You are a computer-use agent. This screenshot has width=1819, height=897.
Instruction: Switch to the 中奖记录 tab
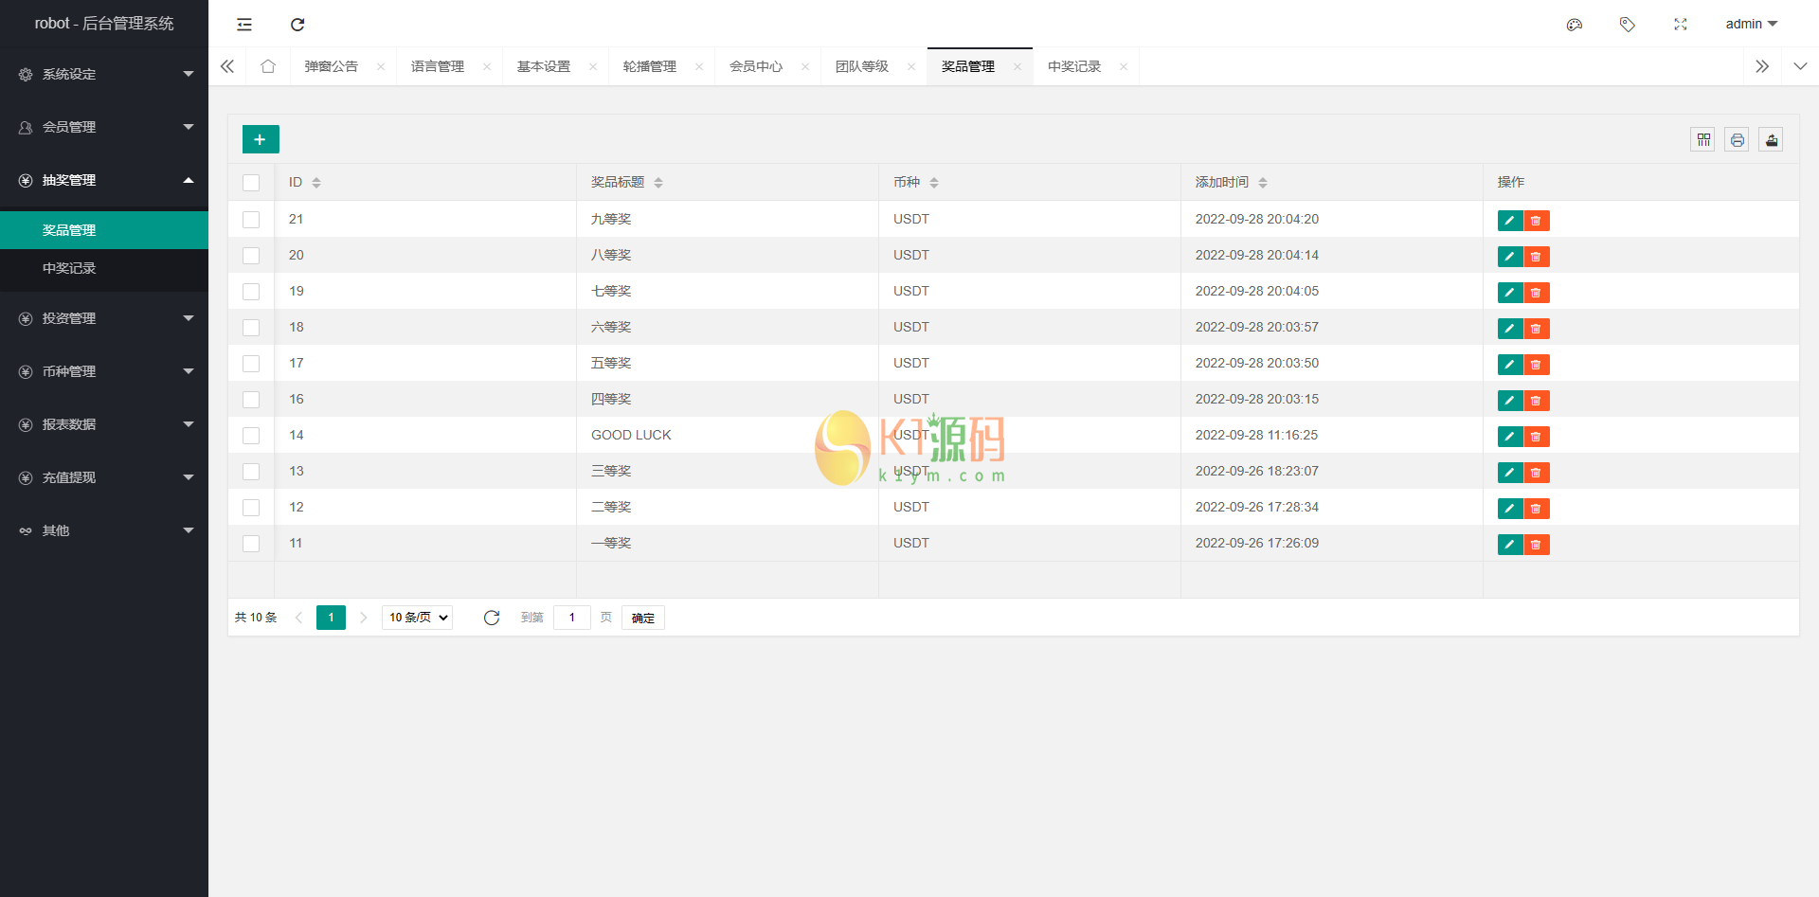tap(1073, 66)
